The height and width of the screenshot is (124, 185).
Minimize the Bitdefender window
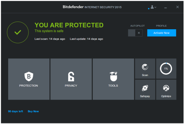point(165,8)
